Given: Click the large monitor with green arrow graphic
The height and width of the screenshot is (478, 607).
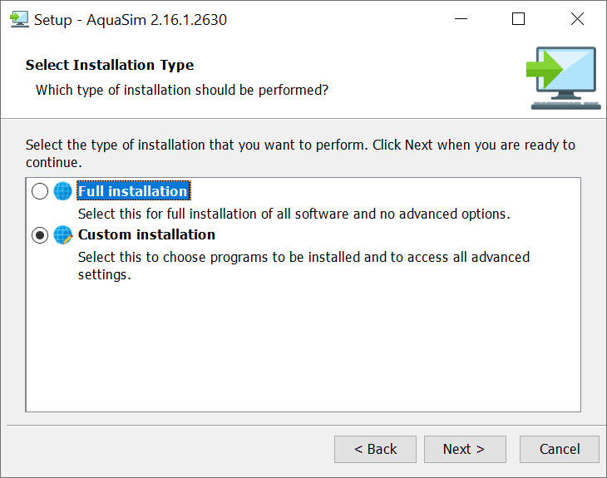Looking at the screenshot, I should point(563,78).
